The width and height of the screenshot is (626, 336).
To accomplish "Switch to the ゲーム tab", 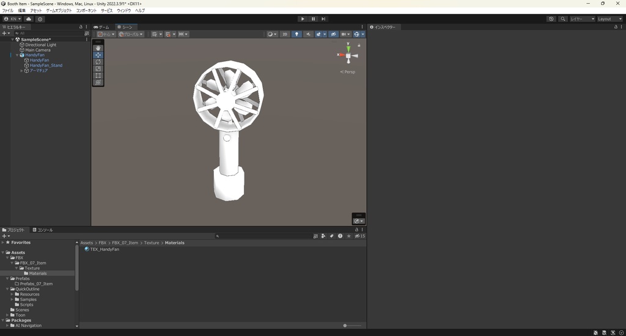I will click(101, 27).
